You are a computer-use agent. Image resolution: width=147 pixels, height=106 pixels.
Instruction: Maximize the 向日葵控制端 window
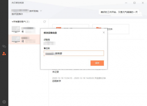pos(134,3)
